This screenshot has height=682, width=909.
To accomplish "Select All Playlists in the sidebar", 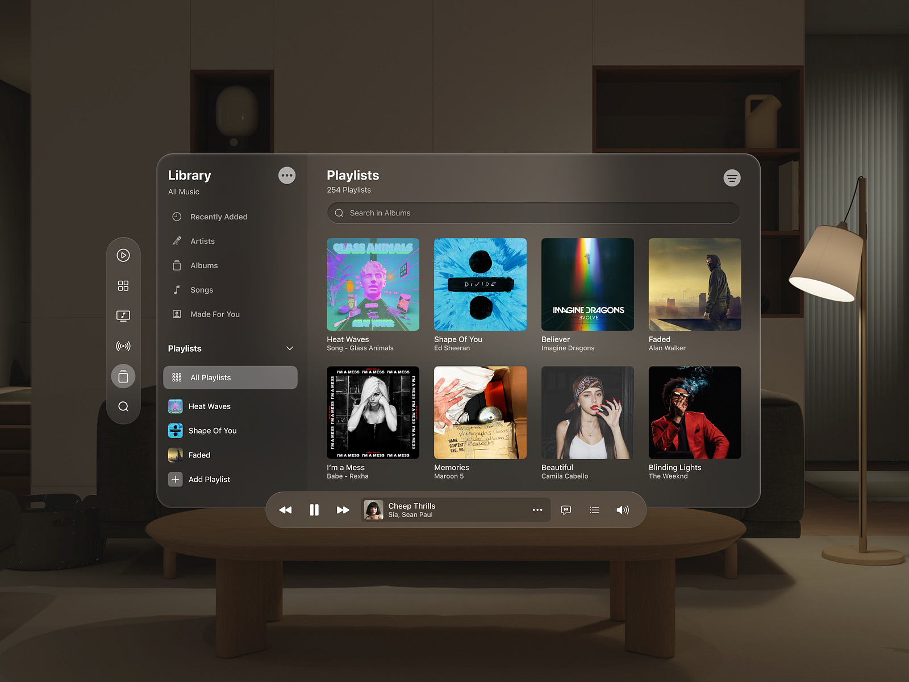I will [230, 377].
